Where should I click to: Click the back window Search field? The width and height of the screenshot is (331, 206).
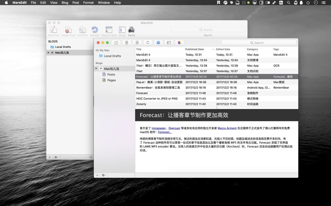click(208, 30)
